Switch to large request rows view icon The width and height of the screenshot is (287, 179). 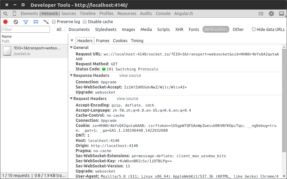pyautogui.click(x=36, y=22)
